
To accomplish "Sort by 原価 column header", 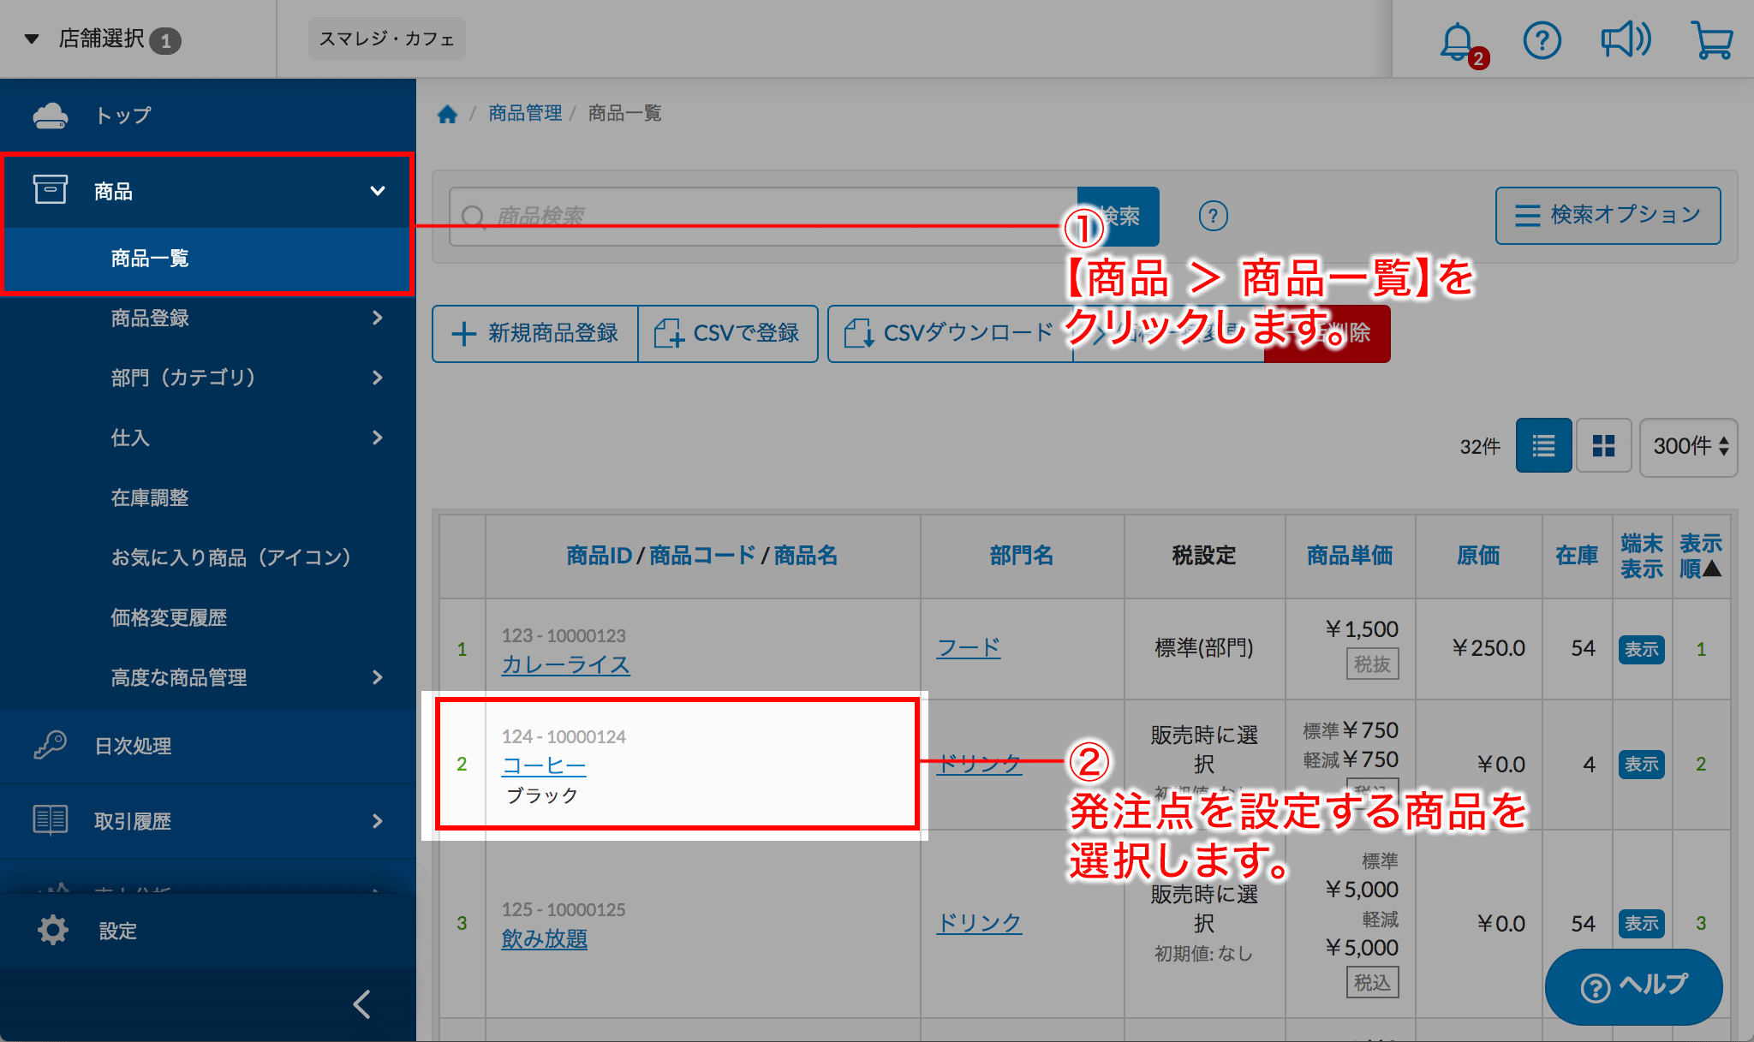I will [1478, 556].
